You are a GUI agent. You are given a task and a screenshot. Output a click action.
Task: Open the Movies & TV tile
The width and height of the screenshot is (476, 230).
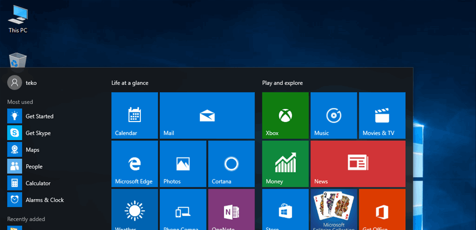click(x=382, y=115)
